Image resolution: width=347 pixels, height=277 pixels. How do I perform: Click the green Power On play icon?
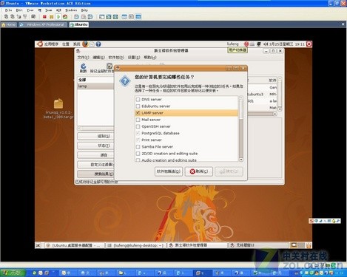click(58, 17)
